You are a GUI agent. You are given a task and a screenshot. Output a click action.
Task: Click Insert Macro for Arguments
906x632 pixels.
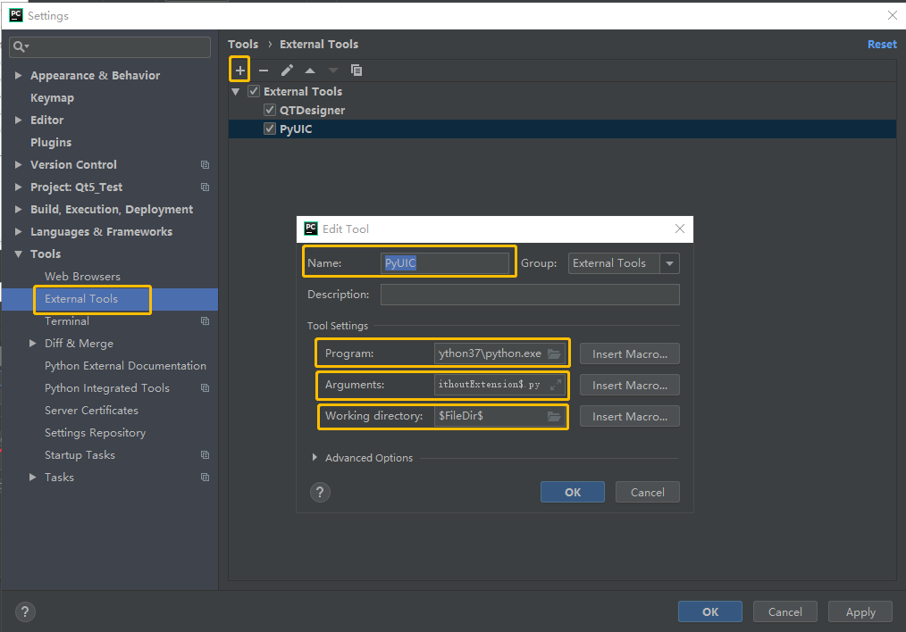[630, 385]
